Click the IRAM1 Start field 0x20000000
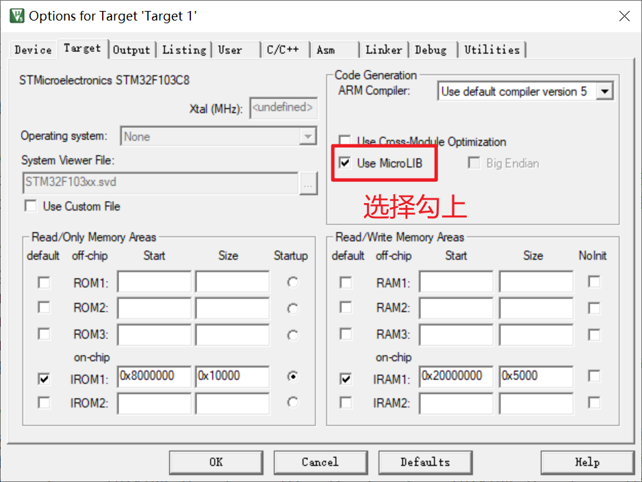Screen dimensions: 642x482 click(x=456, y=377)
